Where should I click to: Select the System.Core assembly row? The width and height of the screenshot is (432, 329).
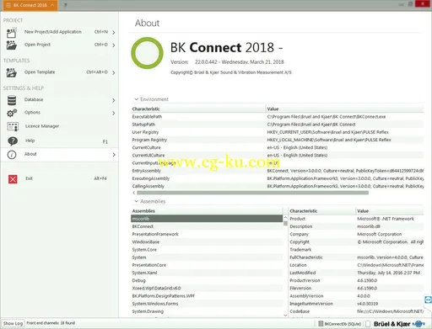coord(207,249)
